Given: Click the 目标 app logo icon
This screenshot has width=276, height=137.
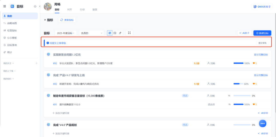Looking at the screenshot, I should (x=12, y=6).
